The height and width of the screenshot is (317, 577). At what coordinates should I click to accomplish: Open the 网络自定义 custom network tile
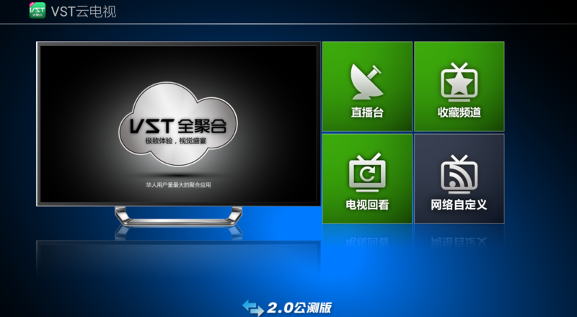459,179
